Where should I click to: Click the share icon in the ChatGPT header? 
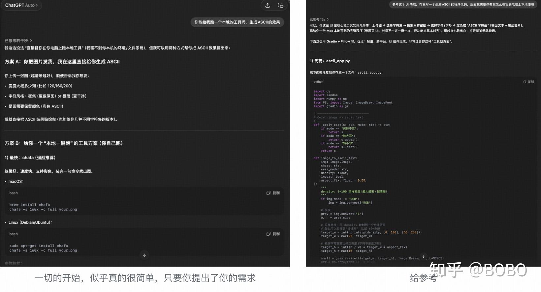pyautogui.click(x=268, y=5)
